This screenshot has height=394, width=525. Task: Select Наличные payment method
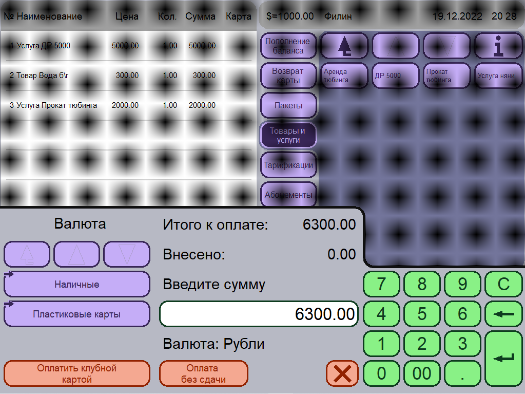76,285
